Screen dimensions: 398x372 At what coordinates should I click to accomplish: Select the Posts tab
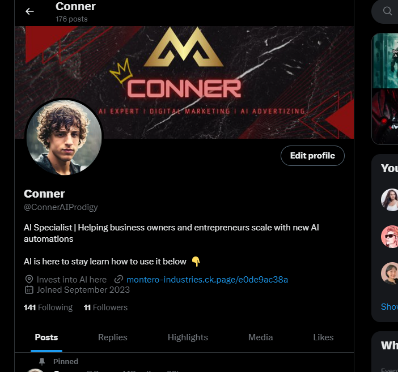[46, 337]
